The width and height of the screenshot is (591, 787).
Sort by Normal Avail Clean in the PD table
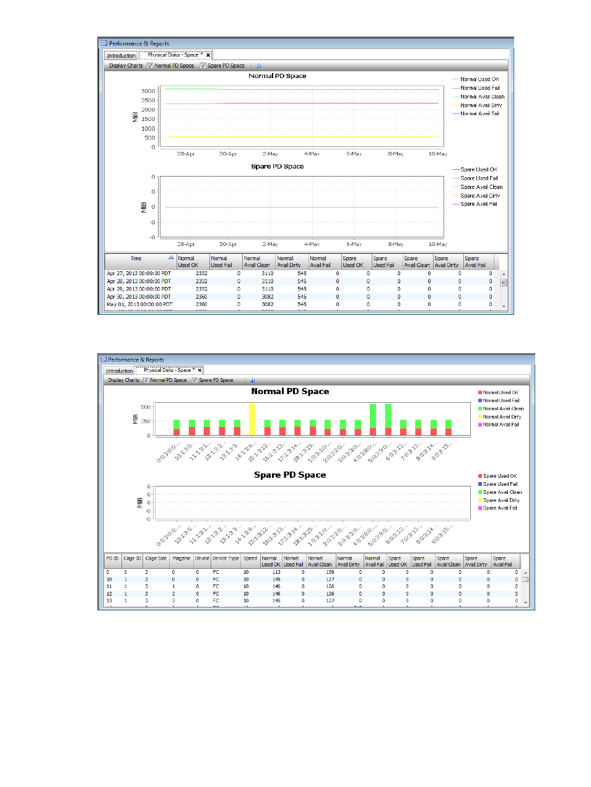[x=321, y=561]
